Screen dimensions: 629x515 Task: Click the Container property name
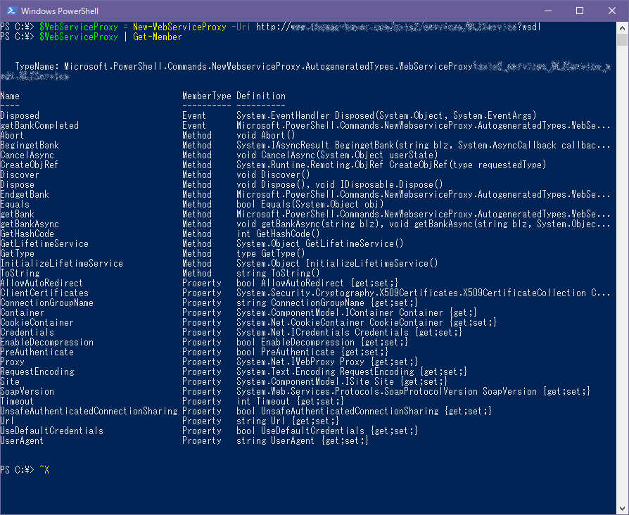[x=22, y=313]
